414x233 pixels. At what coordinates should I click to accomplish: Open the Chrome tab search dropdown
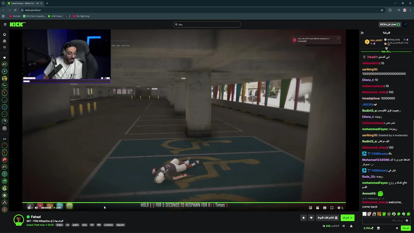(3, 3)
